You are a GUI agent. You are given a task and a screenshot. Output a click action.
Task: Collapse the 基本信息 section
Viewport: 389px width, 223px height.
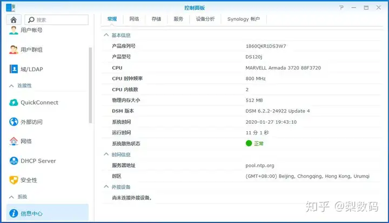(x=106, y=35)
